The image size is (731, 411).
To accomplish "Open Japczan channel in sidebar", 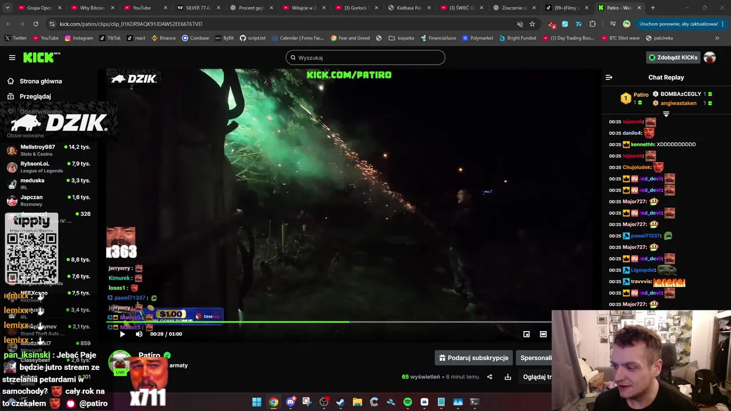I will (49, 200).
